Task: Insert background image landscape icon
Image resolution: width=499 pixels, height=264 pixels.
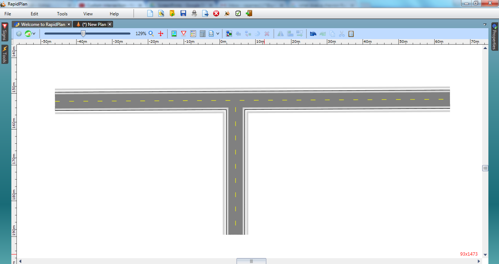Action: pyautogui.click(x=174, y=34)
